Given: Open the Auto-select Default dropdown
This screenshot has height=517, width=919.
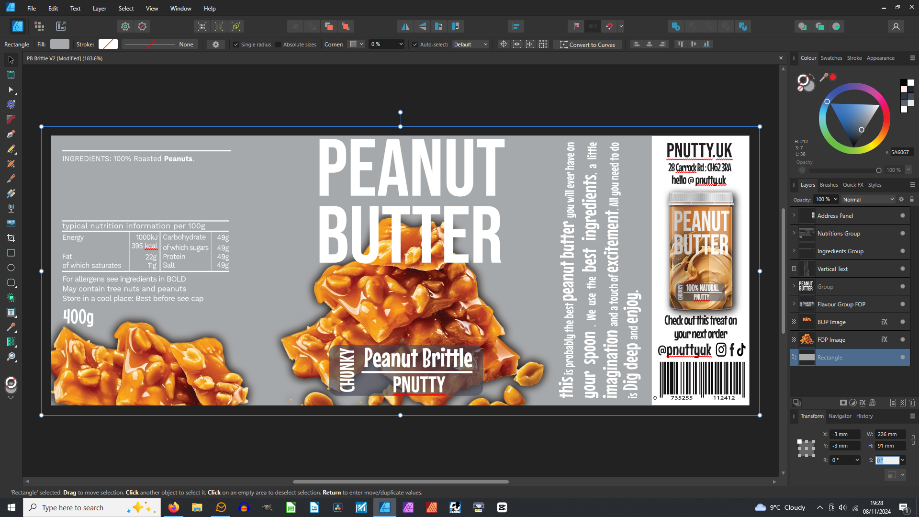Looking at the screenshot, I should coord(471,45).
